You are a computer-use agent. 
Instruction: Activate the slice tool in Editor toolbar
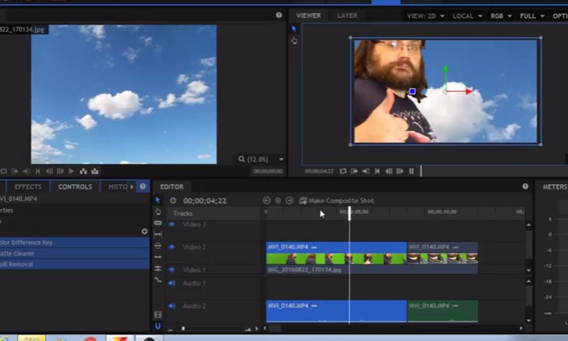[x=158, y=223]
